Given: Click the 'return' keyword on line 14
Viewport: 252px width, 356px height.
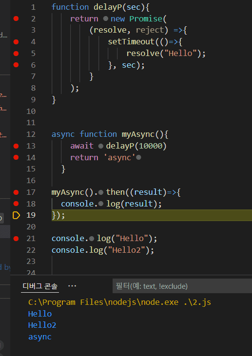Looking at the screenshot, I should tap(84, 157).
